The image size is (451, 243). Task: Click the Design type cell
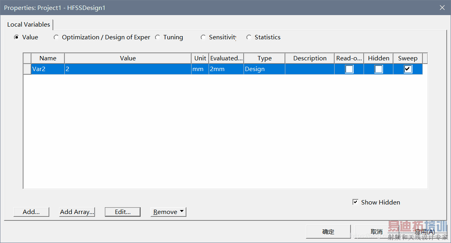[265, 69]
